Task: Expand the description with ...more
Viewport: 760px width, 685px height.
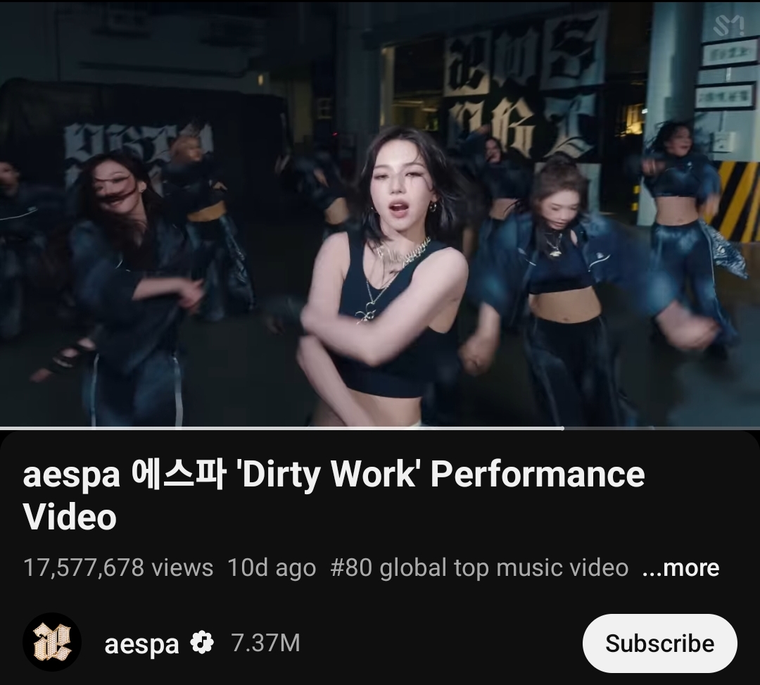Action: [680, 567]
